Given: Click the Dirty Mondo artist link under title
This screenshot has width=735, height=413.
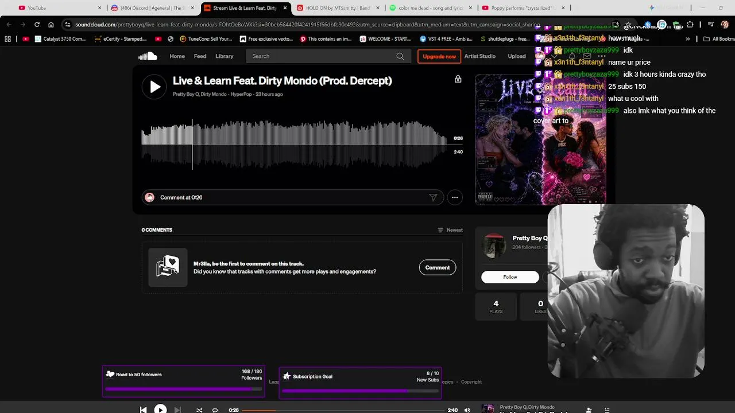Looking at the screenshot, I should pos(213,94).
